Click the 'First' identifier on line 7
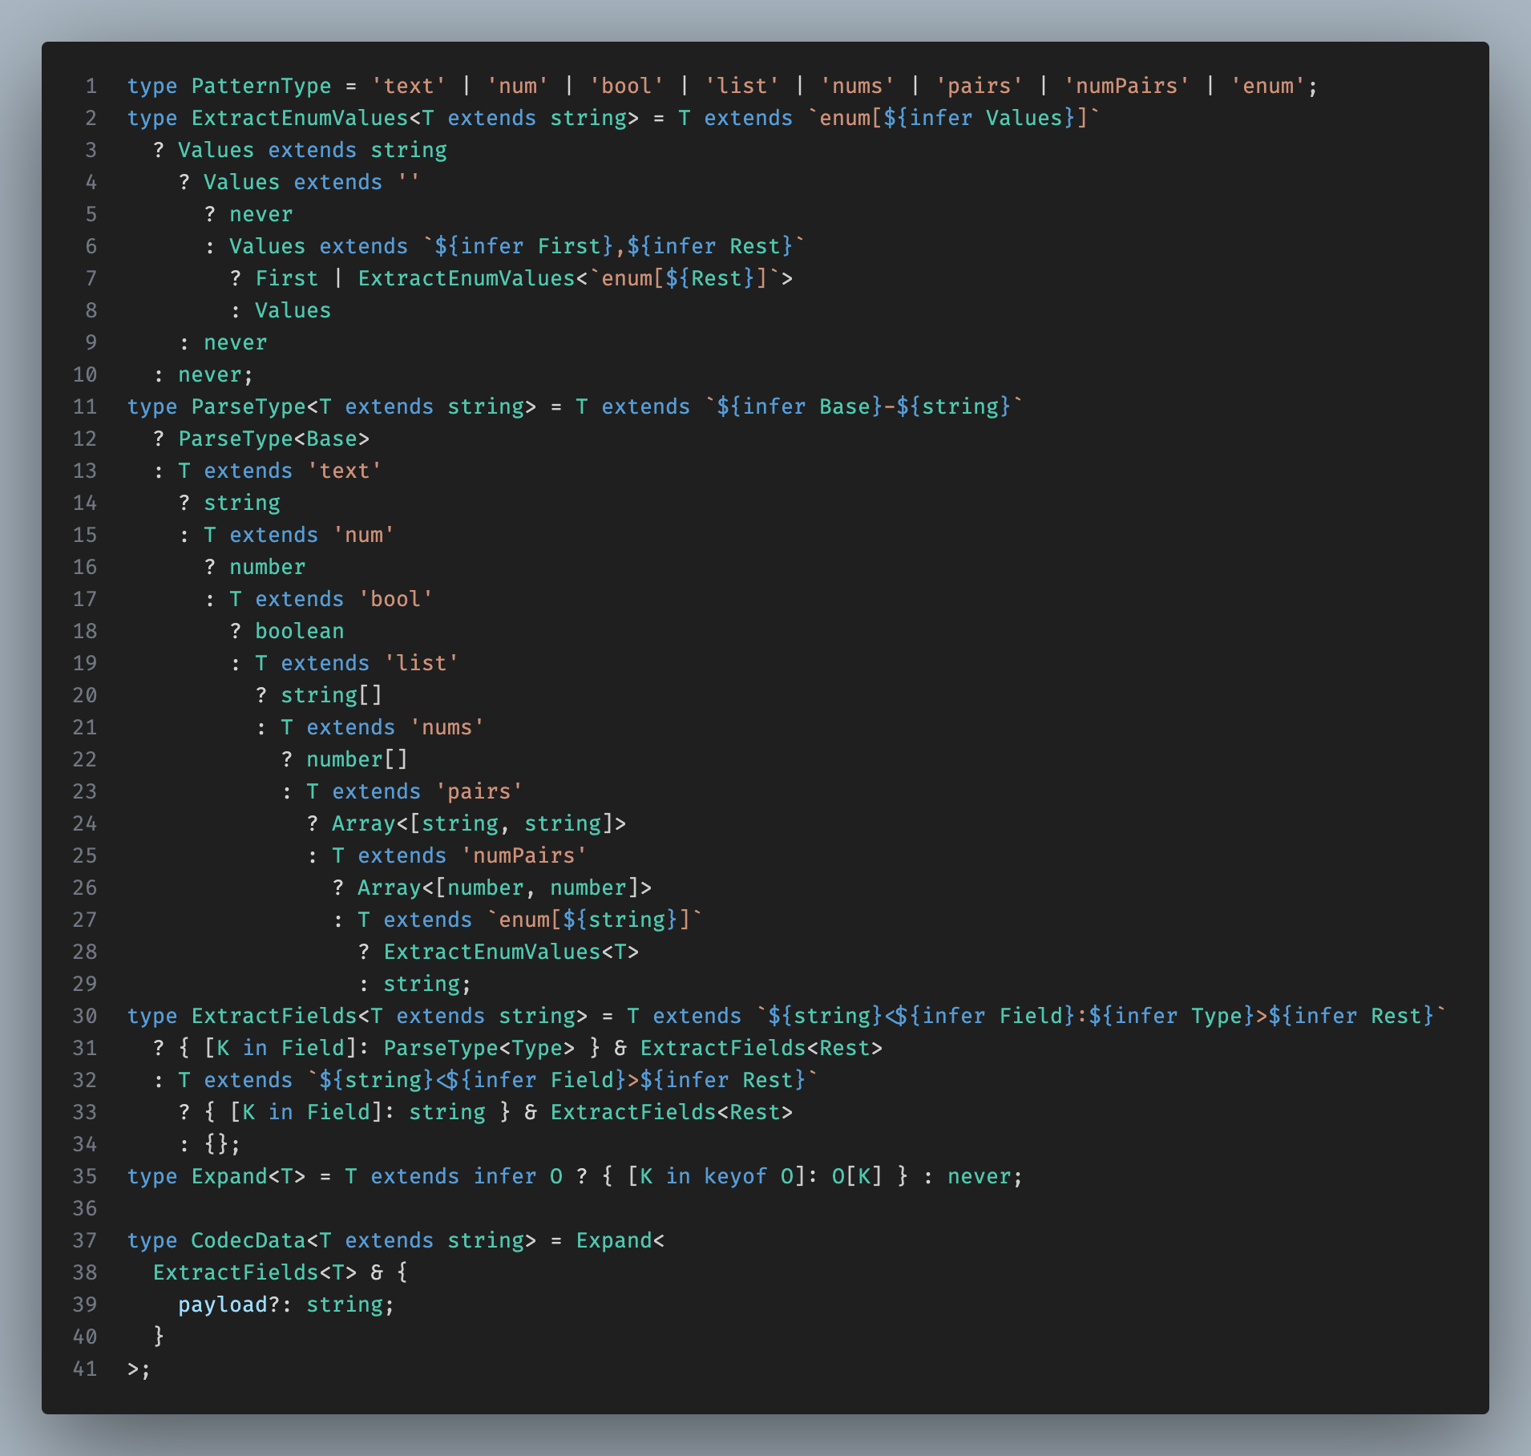The width and height of the screenshot is (1531, 1456). [x=286, y=278]
